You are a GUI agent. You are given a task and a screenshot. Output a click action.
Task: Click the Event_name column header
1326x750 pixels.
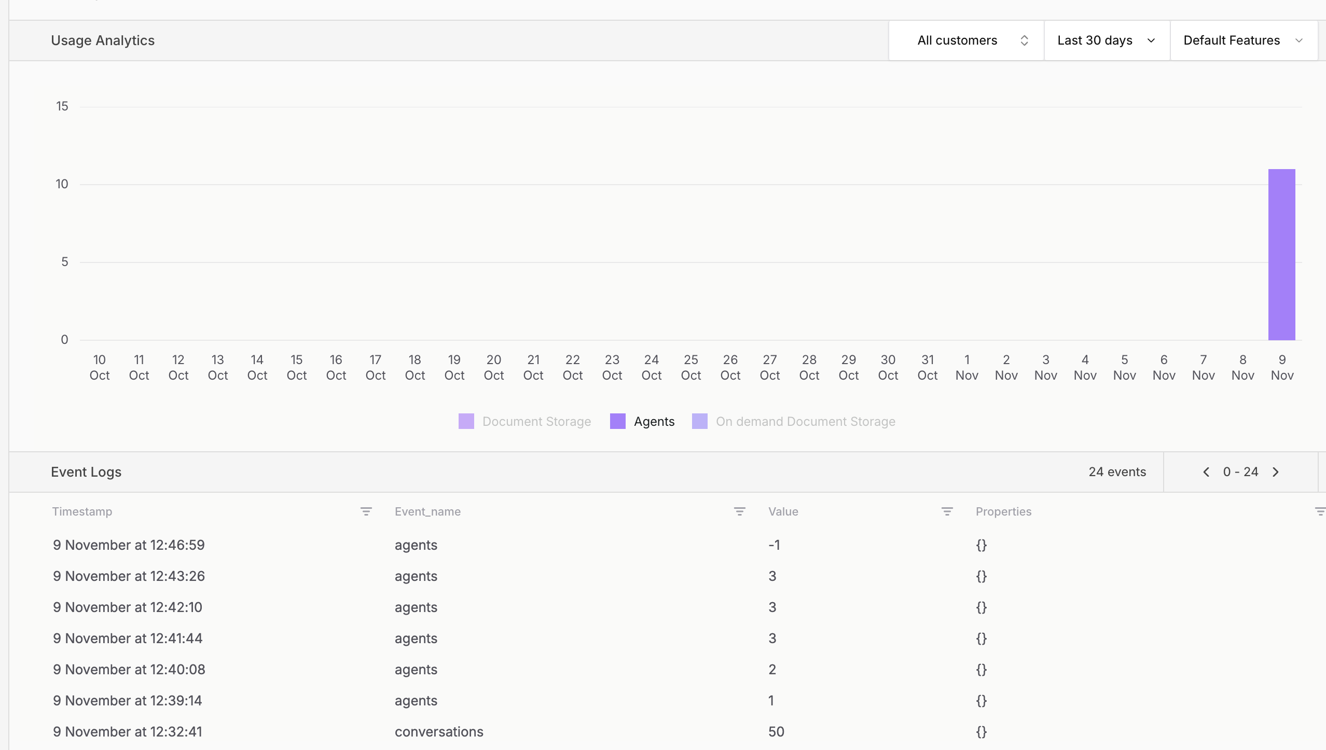(x=427, y=511)
